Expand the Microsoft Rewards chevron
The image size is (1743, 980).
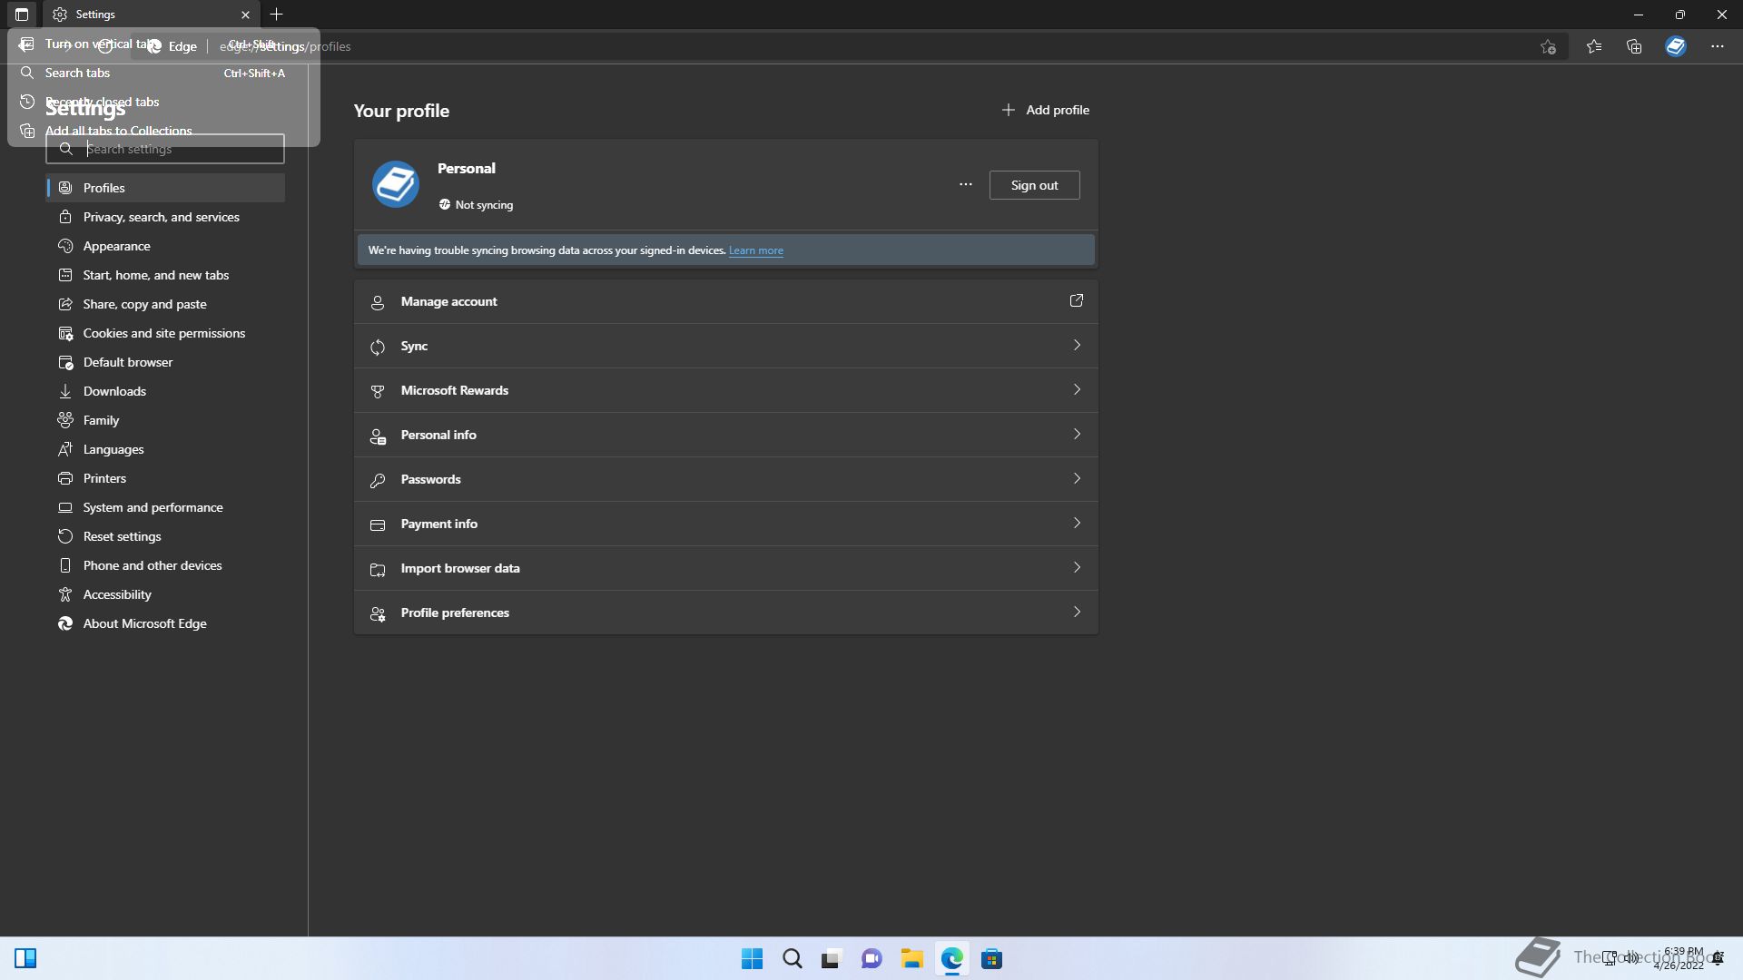pos(1077,389)
